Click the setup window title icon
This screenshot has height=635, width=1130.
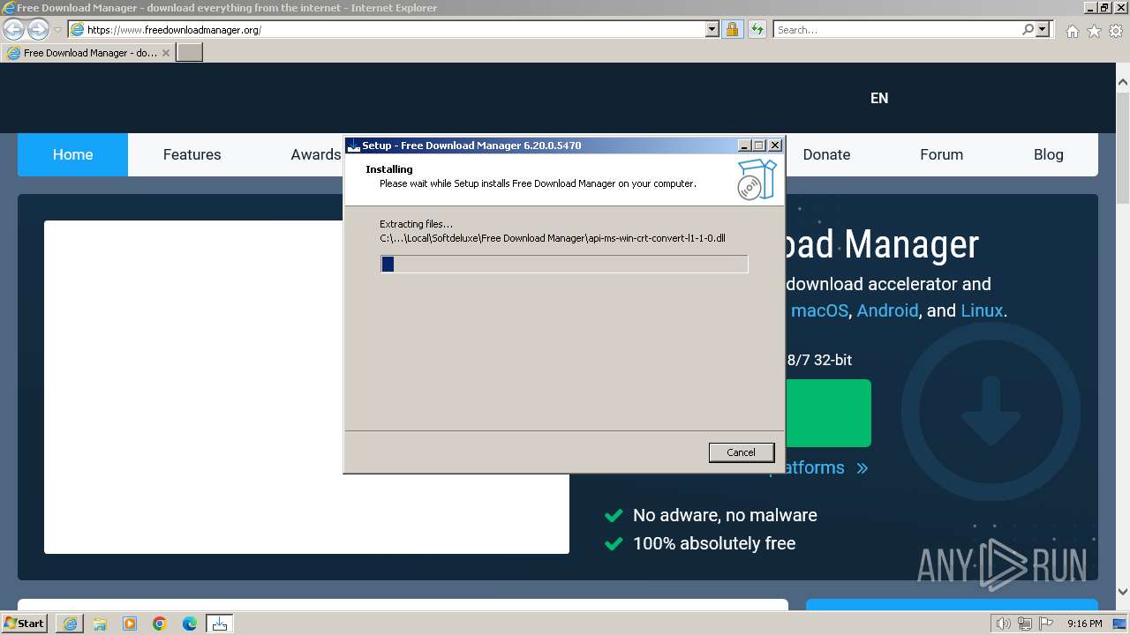point(353,146)
